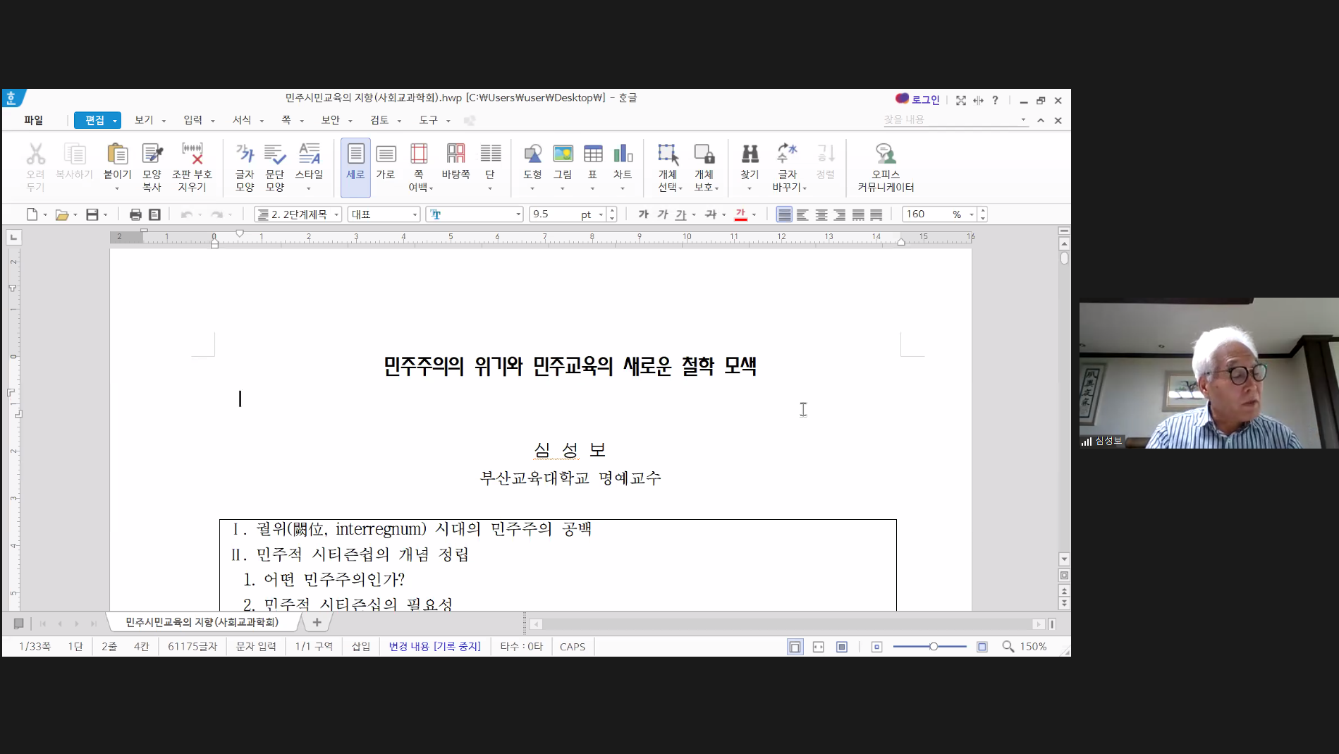Click 개체 보호 (Object Protect) icon

[704, 154]
